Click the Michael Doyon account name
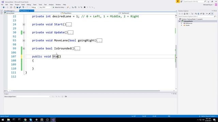The width and height of the screenshot is (218, 122). (x=208, y=5)
